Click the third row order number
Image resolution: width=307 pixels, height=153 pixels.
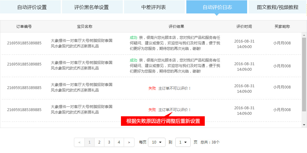pos(24,88)
